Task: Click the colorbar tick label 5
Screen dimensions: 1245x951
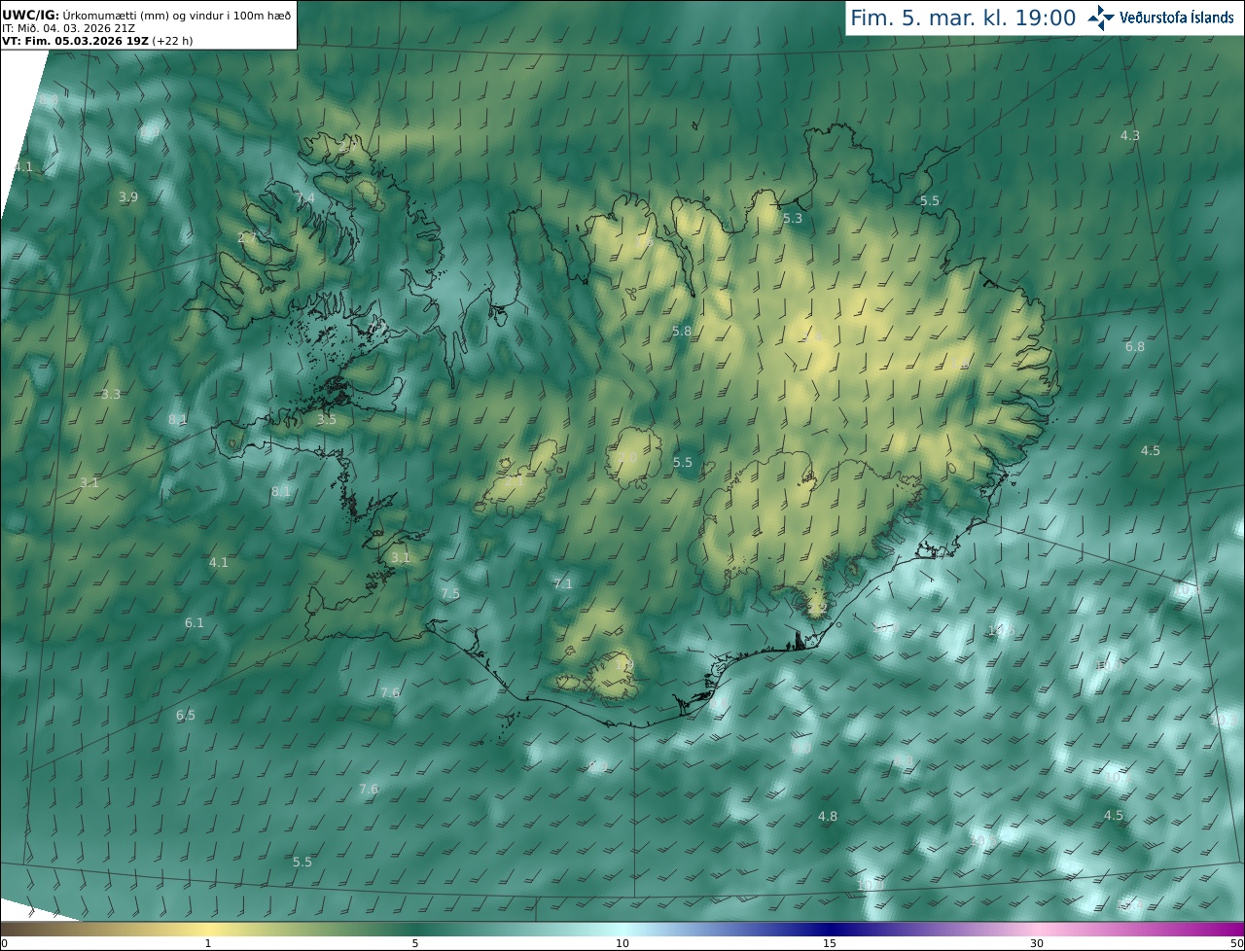Action: (x=415, y=943)
